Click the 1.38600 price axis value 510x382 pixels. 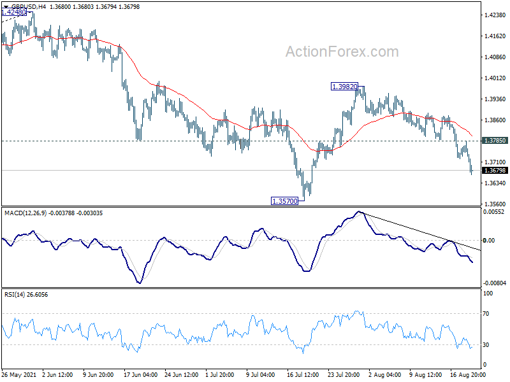point(495,120)
